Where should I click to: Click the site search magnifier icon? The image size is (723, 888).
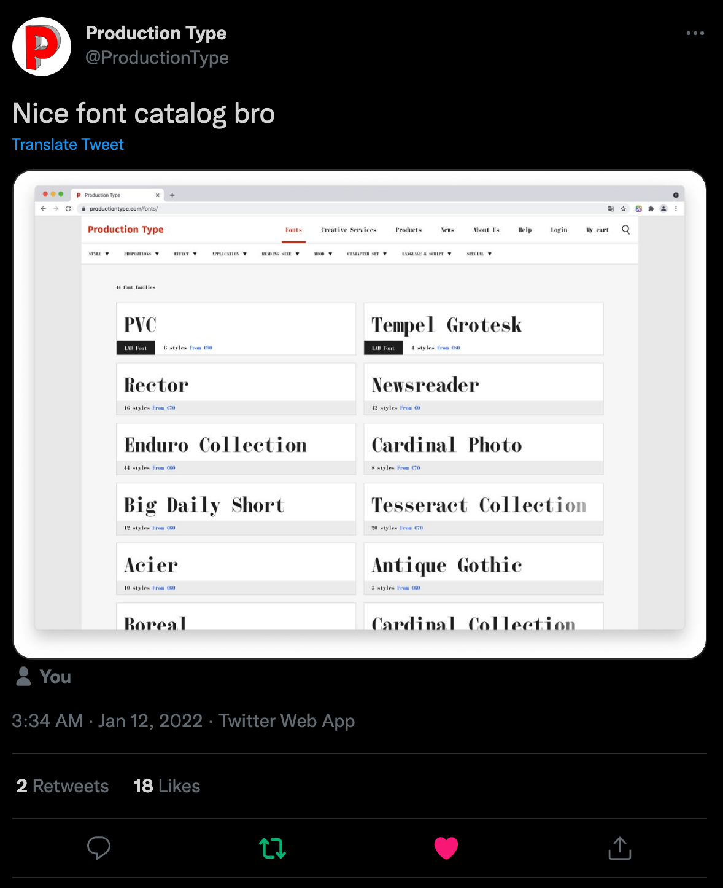tap(626, 230)
